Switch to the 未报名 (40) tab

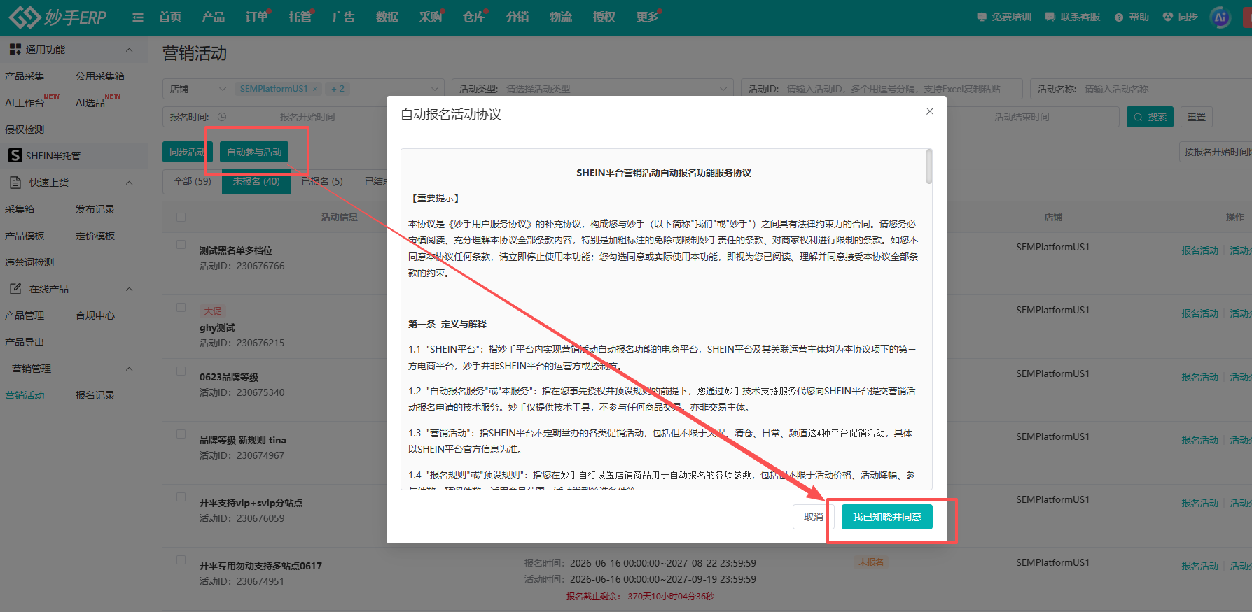(x=256, y=181)
